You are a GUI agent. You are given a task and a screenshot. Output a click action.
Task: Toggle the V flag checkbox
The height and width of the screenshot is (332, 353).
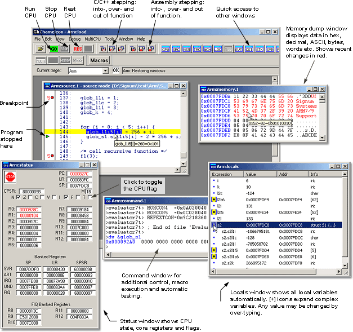[54, 197]
